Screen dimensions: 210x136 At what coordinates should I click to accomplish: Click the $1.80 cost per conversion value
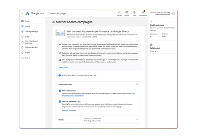point(164,37)
